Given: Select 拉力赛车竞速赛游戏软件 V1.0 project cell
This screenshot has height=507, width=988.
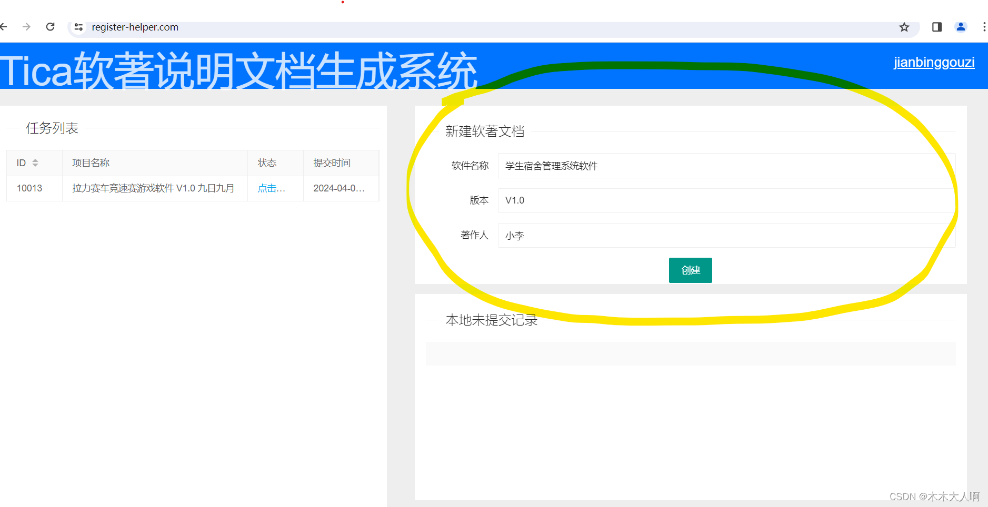Looking at the screenshot, I should click(x=155, y=188).
